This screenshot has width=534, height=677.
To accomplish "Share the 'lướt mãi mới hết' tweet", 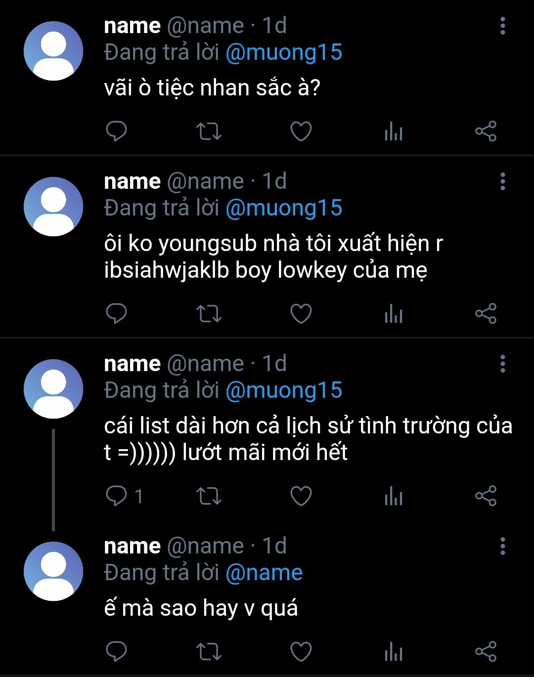I will (486, 496).
